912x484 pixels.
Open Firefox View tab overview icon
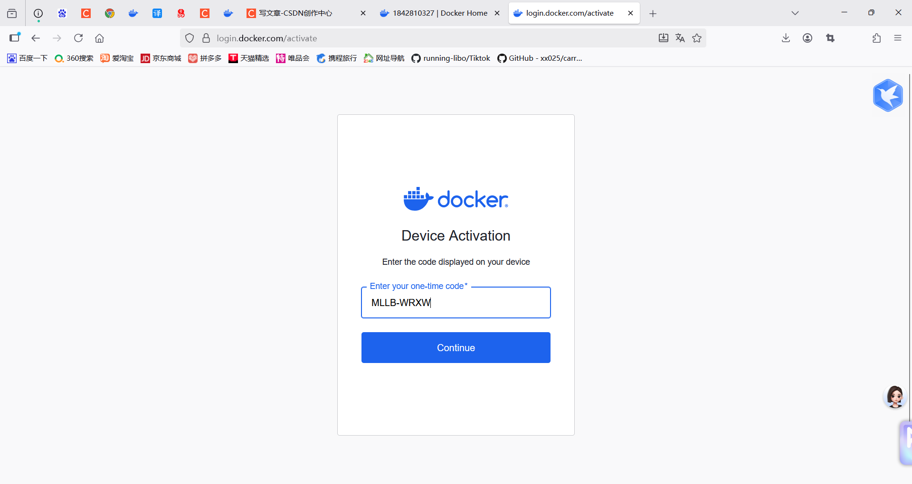click(x=12, y=13)
